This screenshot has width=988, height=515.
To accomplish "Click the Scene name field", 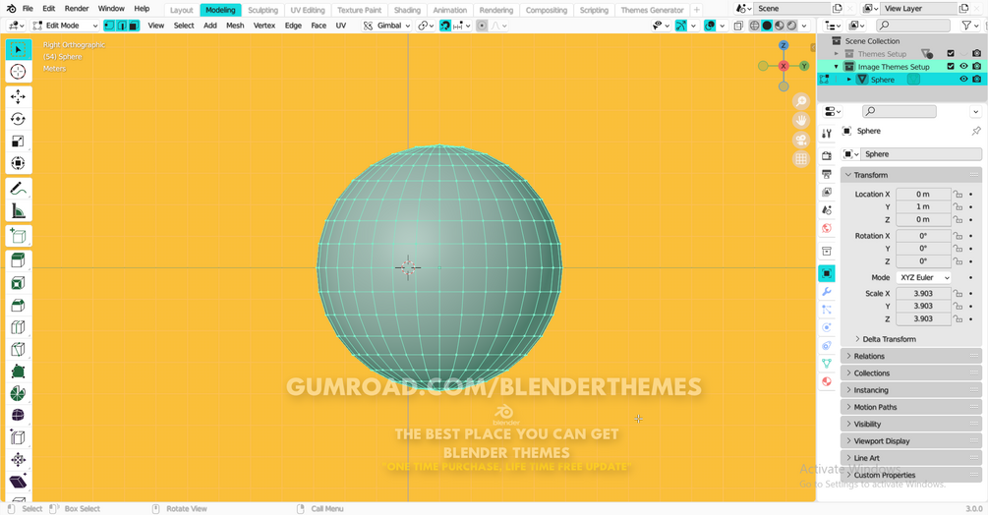I will click(x=791, y=9).
